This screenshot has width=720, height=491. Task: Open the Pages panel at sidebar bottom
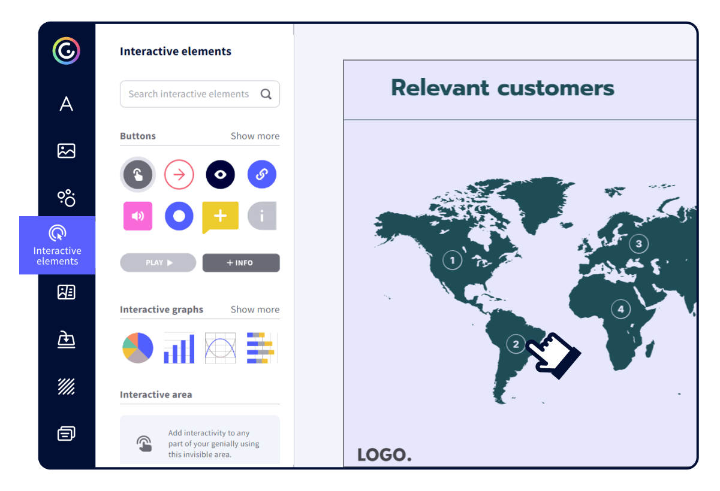[66, 433]
